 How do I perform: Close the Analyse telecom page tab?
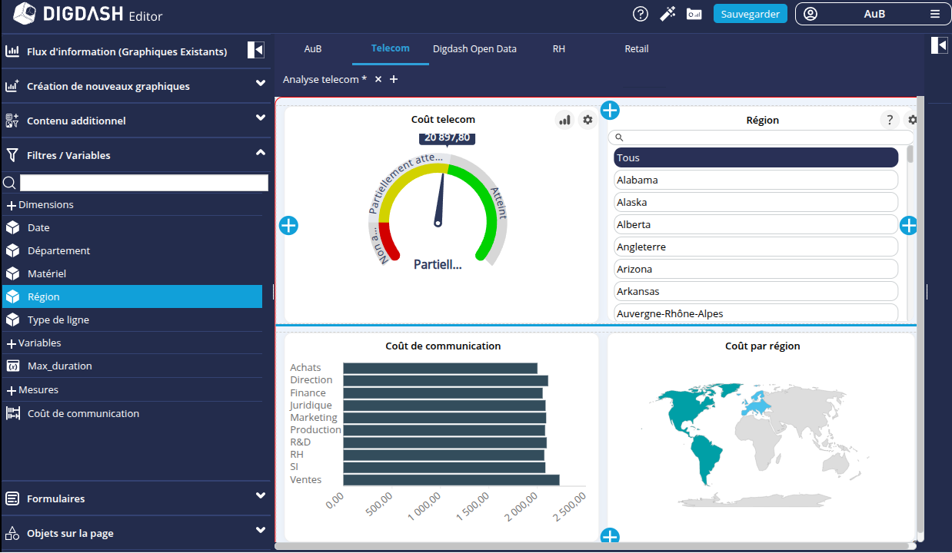click(x=378, y=79)
